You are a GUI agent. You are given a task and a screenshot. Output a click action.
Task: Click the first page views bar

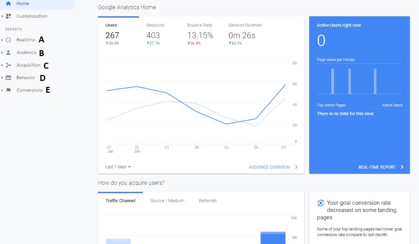[333, 81]
